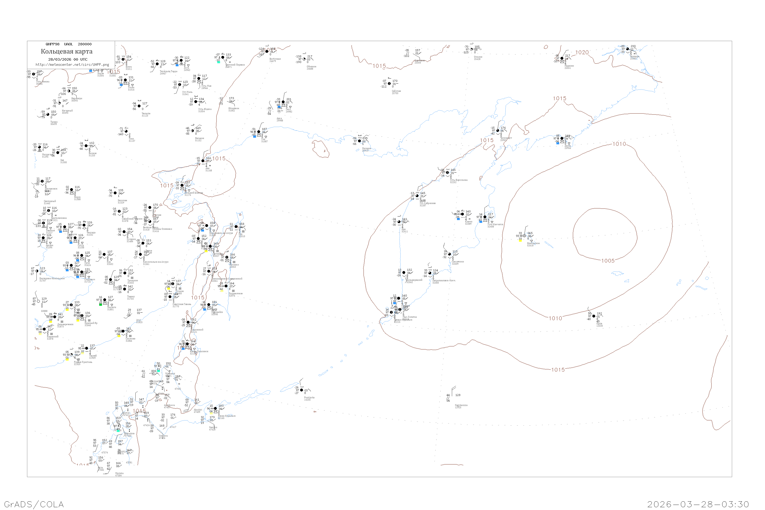Click the Чульбю station filled circle

pyautogui.click(x=139, y=106)
